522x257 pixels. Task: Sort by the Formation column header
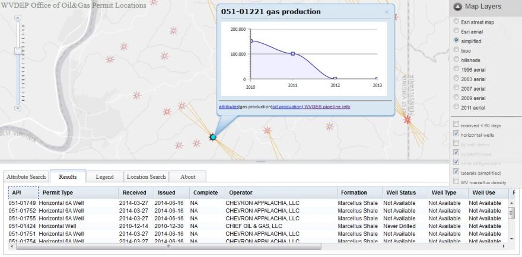[360, 193]
